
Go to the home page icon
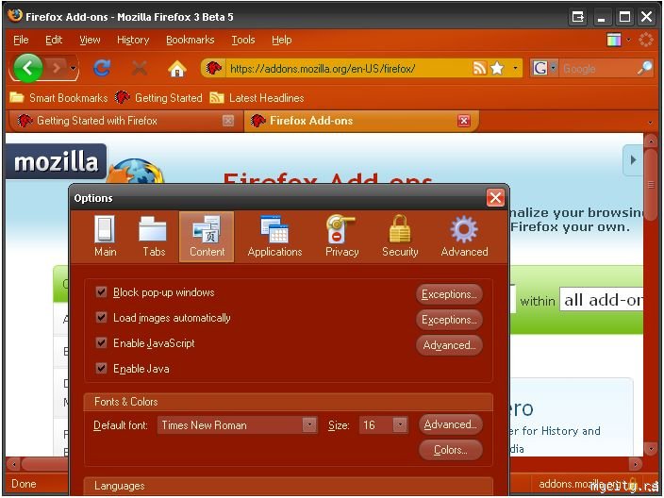(177, 68)
